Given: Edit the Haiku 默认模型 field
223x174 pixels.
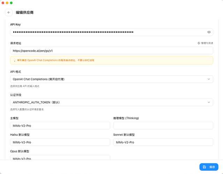Looking at the screenshot, I should click(60, 142).
